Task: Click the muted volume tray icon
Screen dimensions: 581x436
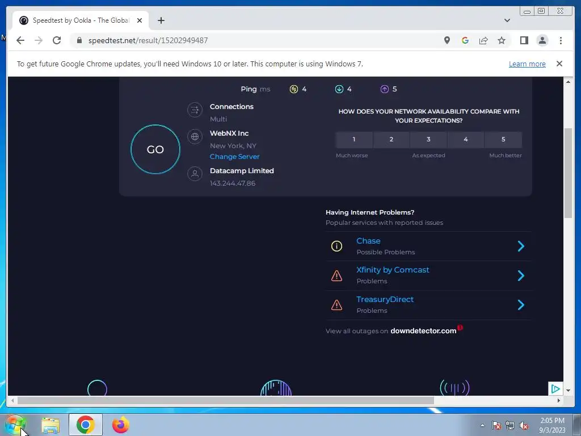Action: click(x=524, y=425)
